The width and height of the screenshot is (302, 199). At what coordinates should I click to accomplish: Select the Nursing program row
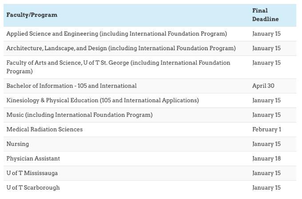pyautogui.click(x=150, y=144)
